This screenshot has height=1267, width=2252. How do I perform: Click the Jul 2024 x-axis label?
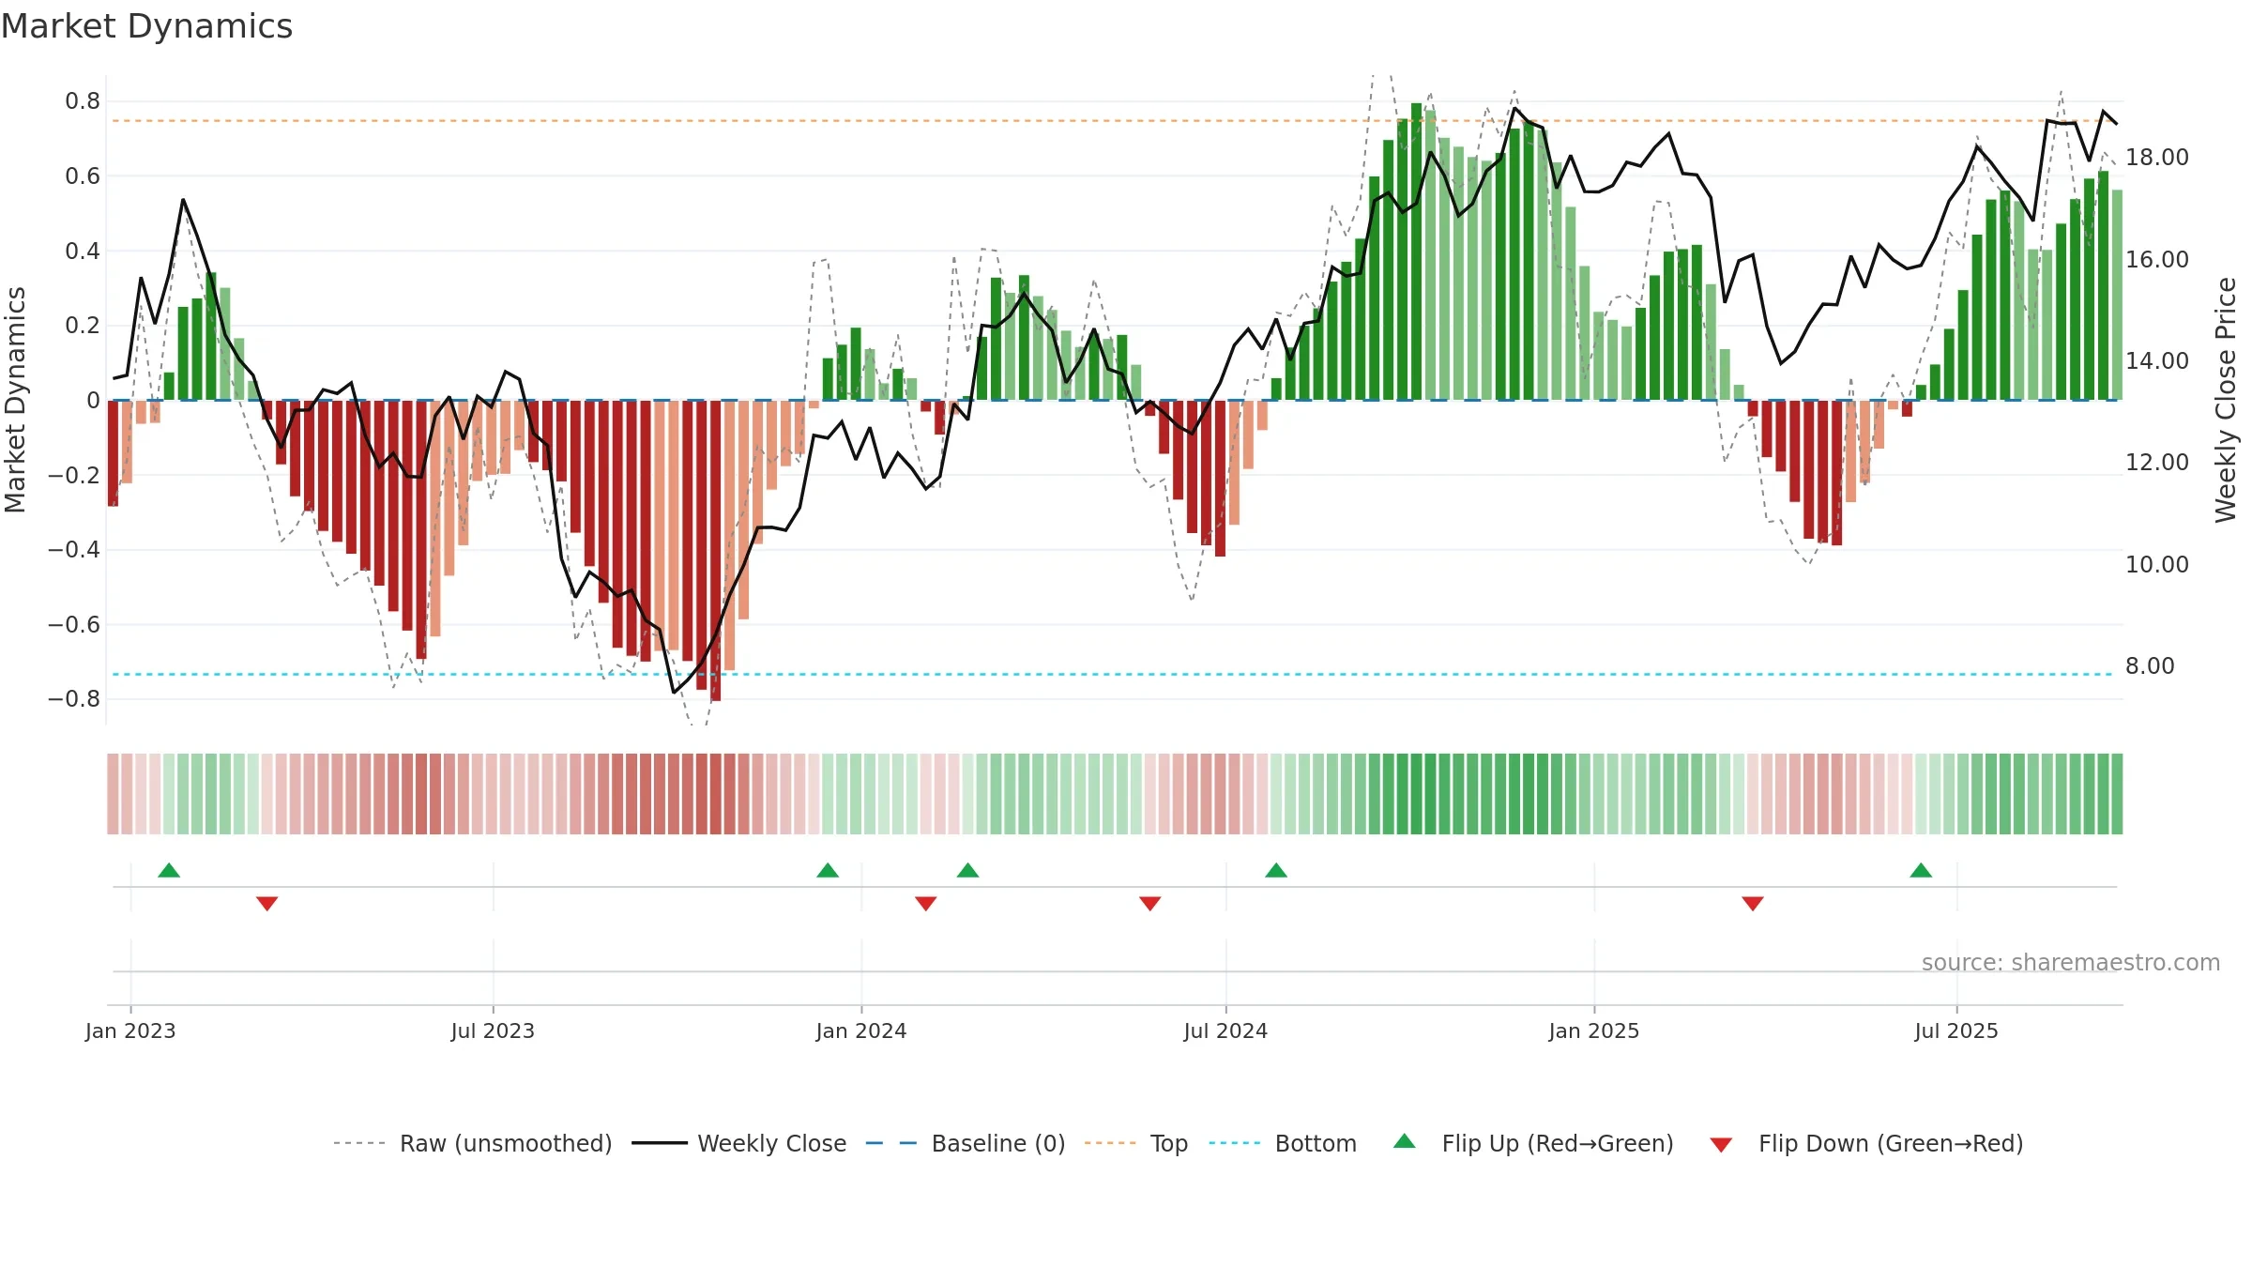(x=1225, y=1030)
